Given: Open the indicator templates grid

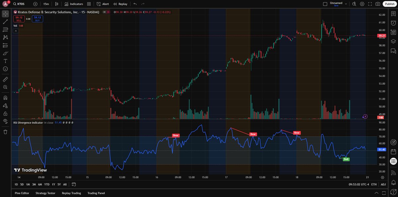Looking at the screenshot, I should tap(89, 4).
